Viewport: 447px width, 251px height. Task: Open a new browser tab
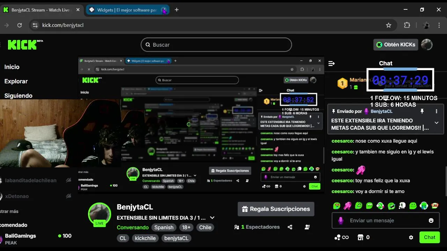(x=177, y=10)
